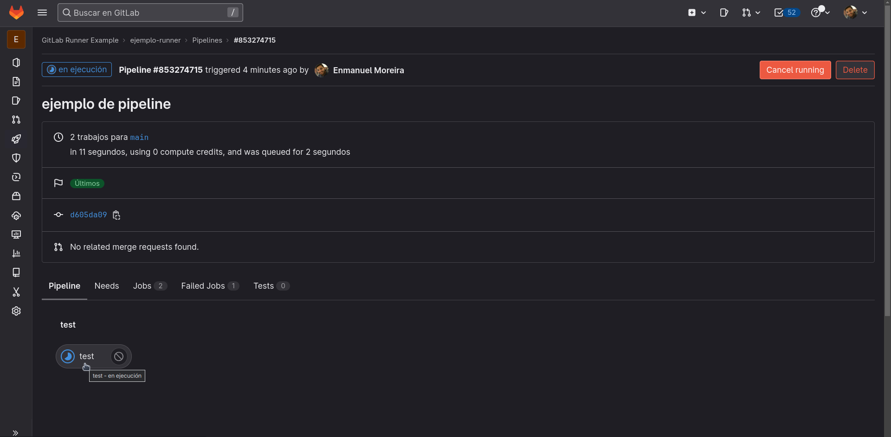The width and height of the screenshot is (891, 437).
Task: Open the main branch link
Action: 139,138
